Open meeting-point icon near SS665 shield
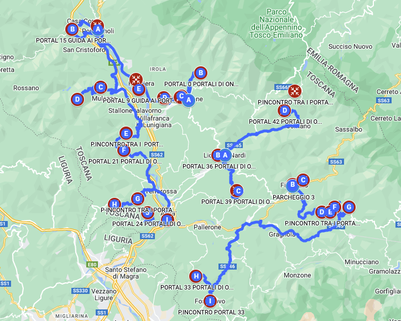 [x=295, y=91]
